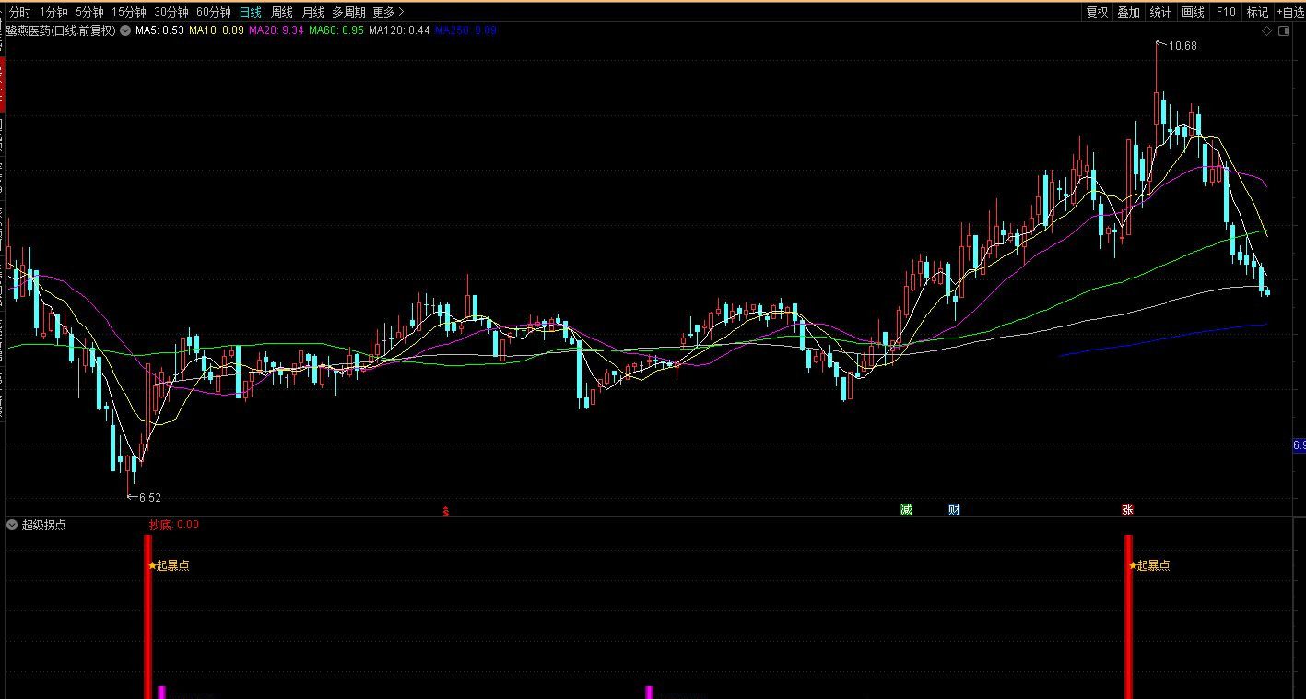Click the 复权 button

(1097, 12)
